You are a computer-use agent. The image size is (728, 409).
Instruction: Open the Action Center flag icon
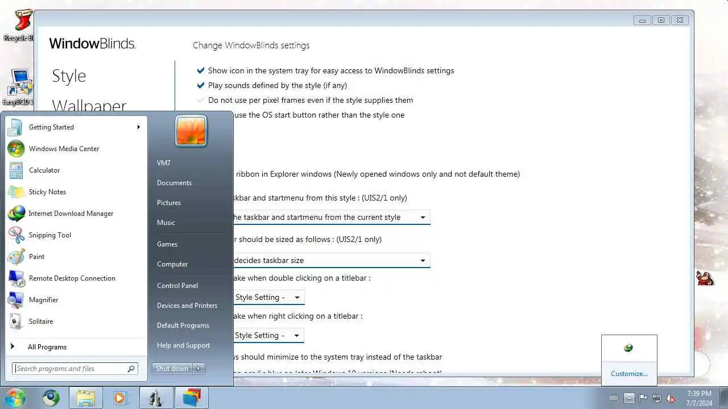[x=643, y=398]
